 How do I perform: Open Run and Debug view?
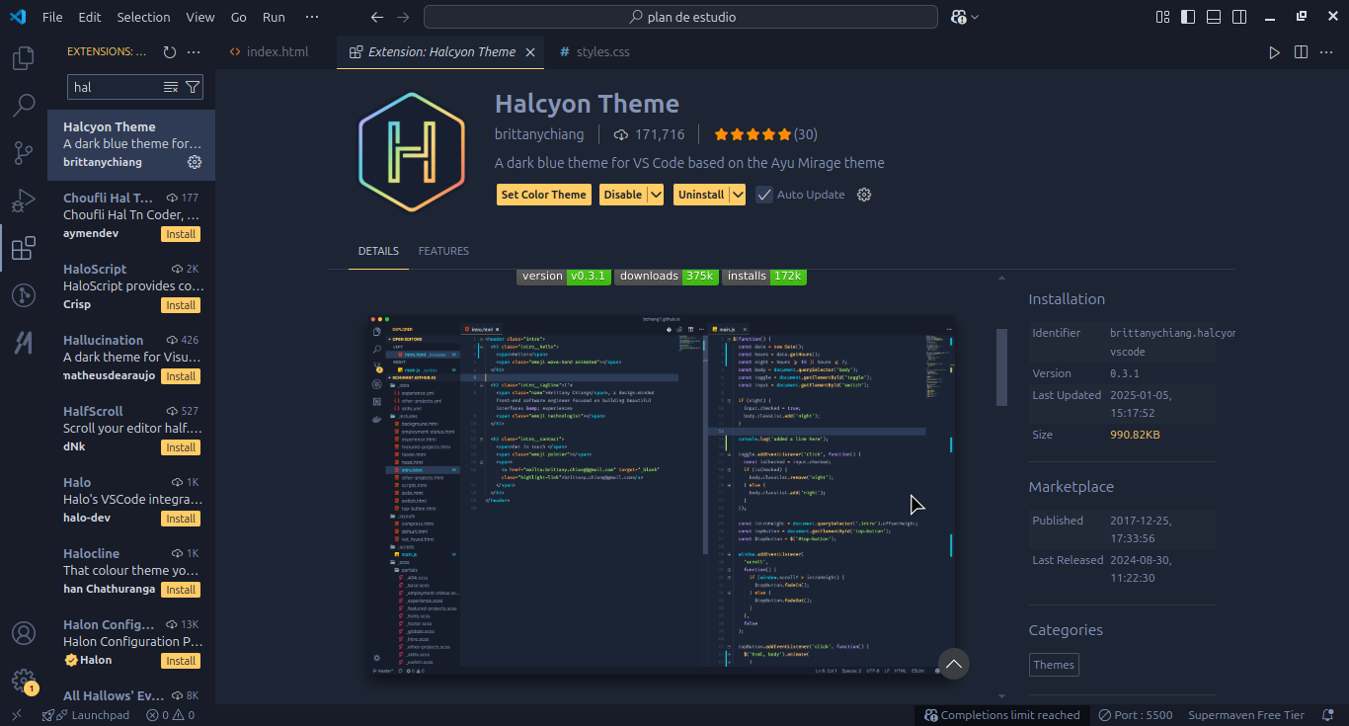pyautogui.click(x=23, y=201)
